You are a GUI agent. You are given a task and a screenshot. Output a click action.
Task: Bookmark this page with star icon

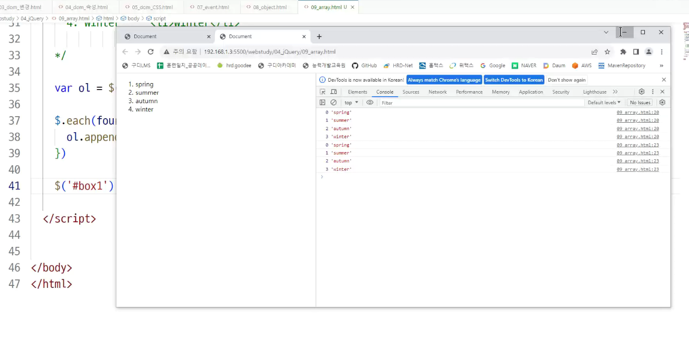(x=607, y=52)
